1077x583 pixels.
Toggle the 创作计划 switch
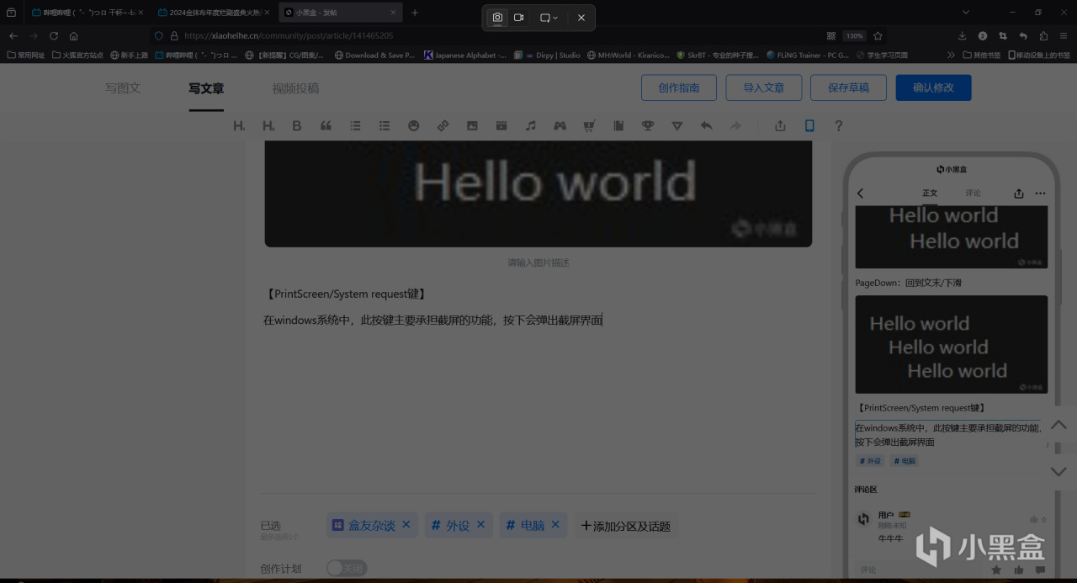click(347, 569)
